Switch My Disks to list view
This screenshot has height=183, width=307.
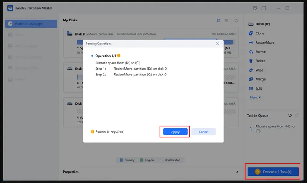point(226,21)
